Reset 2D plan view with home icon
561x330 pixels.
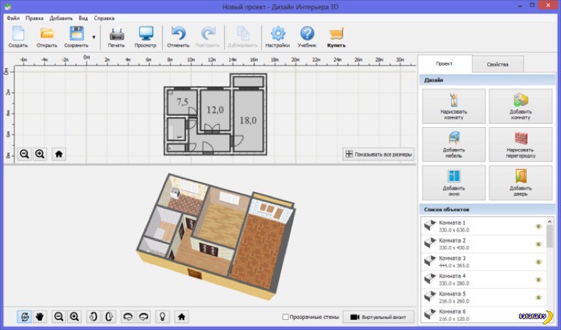click(59, 154)
